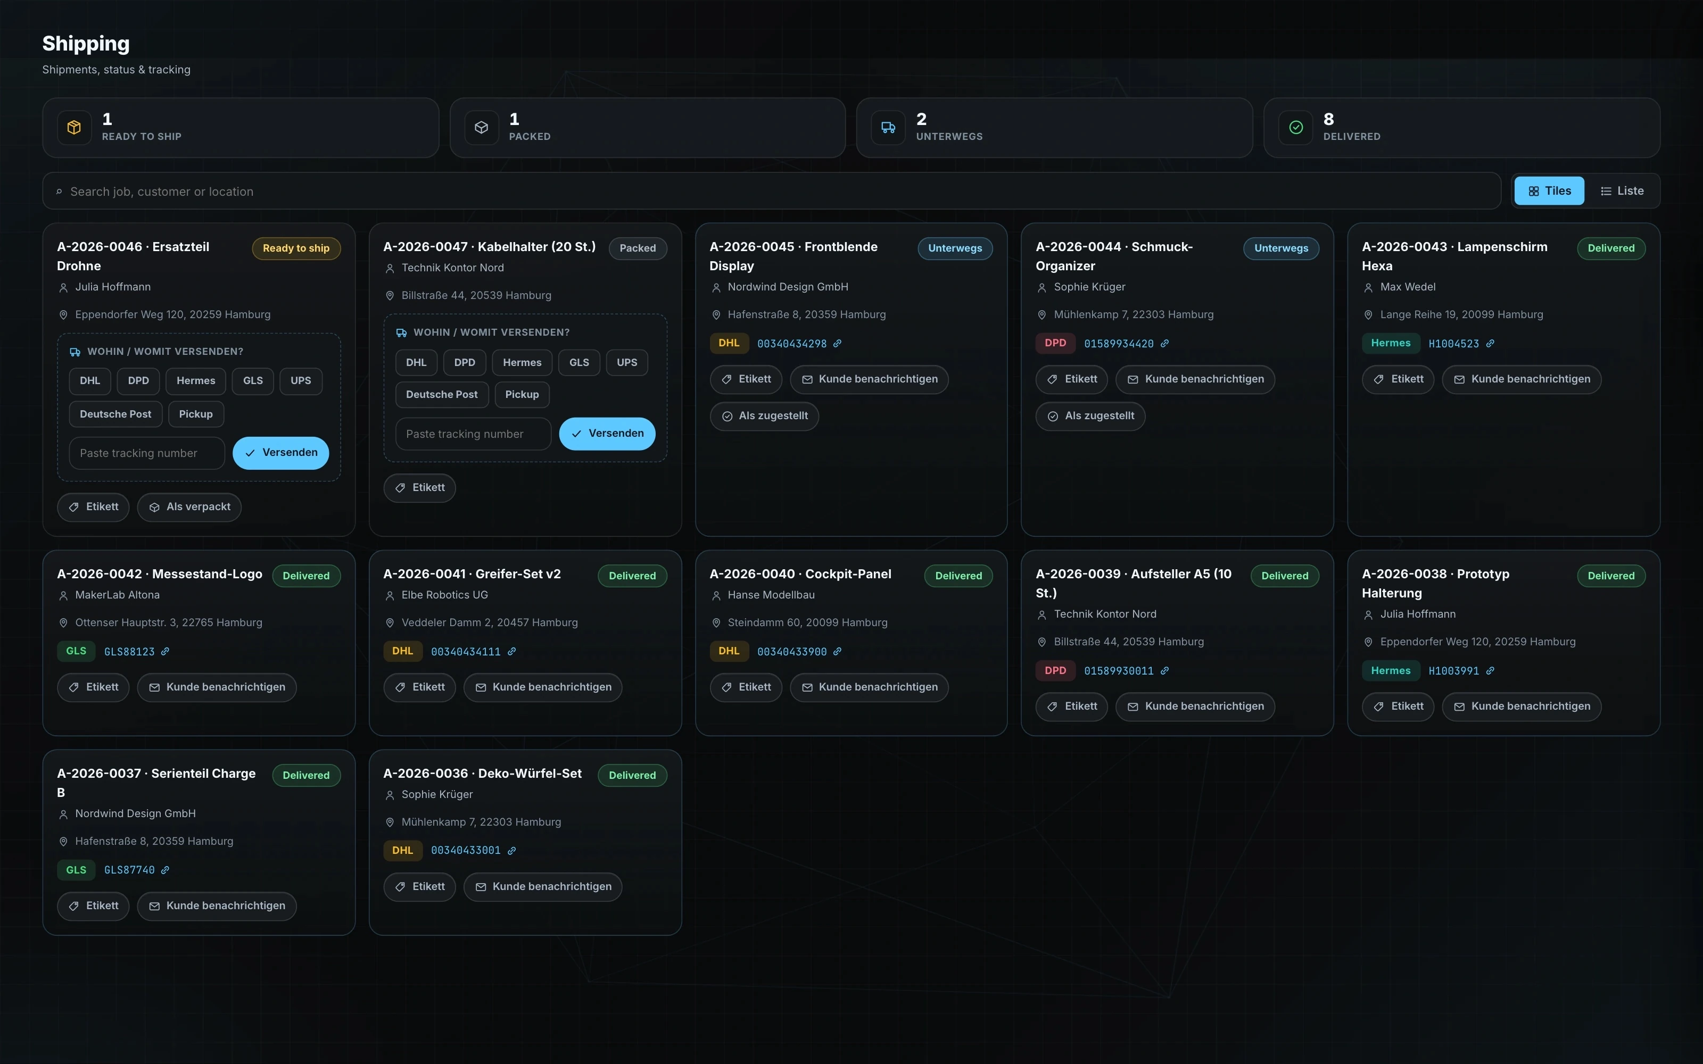Open tracking link icon beside GLS87740
The image size is (1703, 1064).
[x=166, y=870]
